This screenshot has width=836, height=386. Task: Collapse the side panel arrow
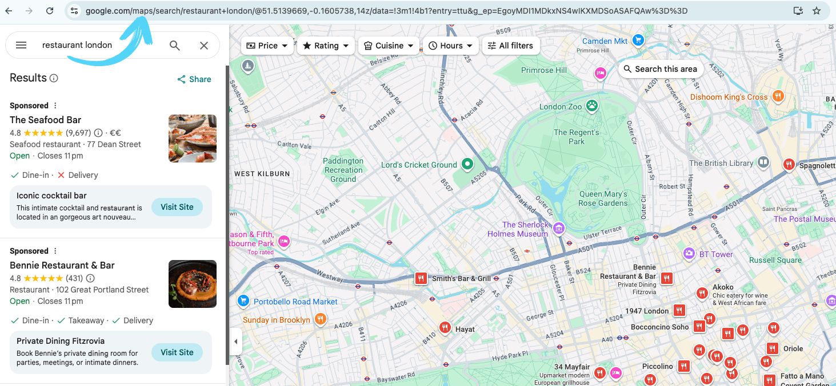(x=235, y=342)
